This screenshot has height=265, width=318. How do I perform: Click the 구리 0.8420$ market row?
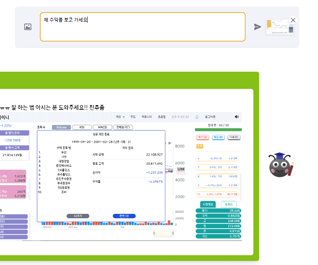[218, 216]
